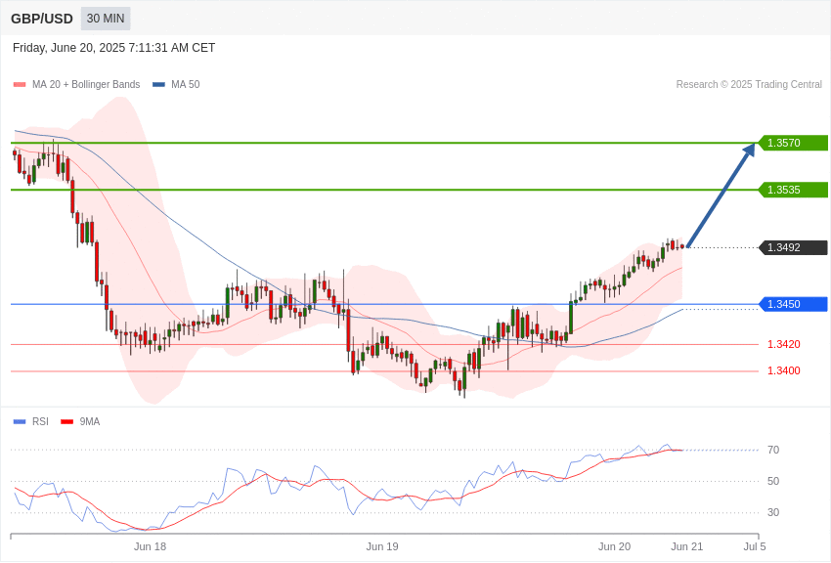831x563 pixels.
Task: Select the GBP/USD pair title
Action: point(42,20)
